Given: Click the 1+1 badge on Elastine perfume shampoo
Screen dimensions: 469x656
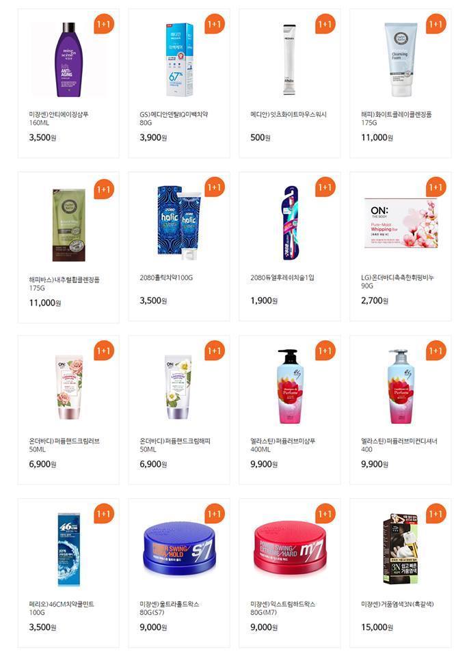Looking at the screenshot, I should coord(325,351).
